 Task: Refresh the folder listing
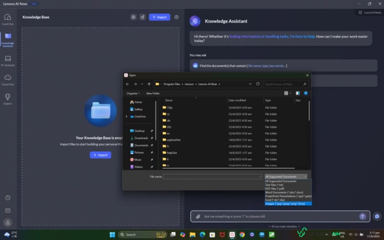pyautogui.click(x=258, y=84)
